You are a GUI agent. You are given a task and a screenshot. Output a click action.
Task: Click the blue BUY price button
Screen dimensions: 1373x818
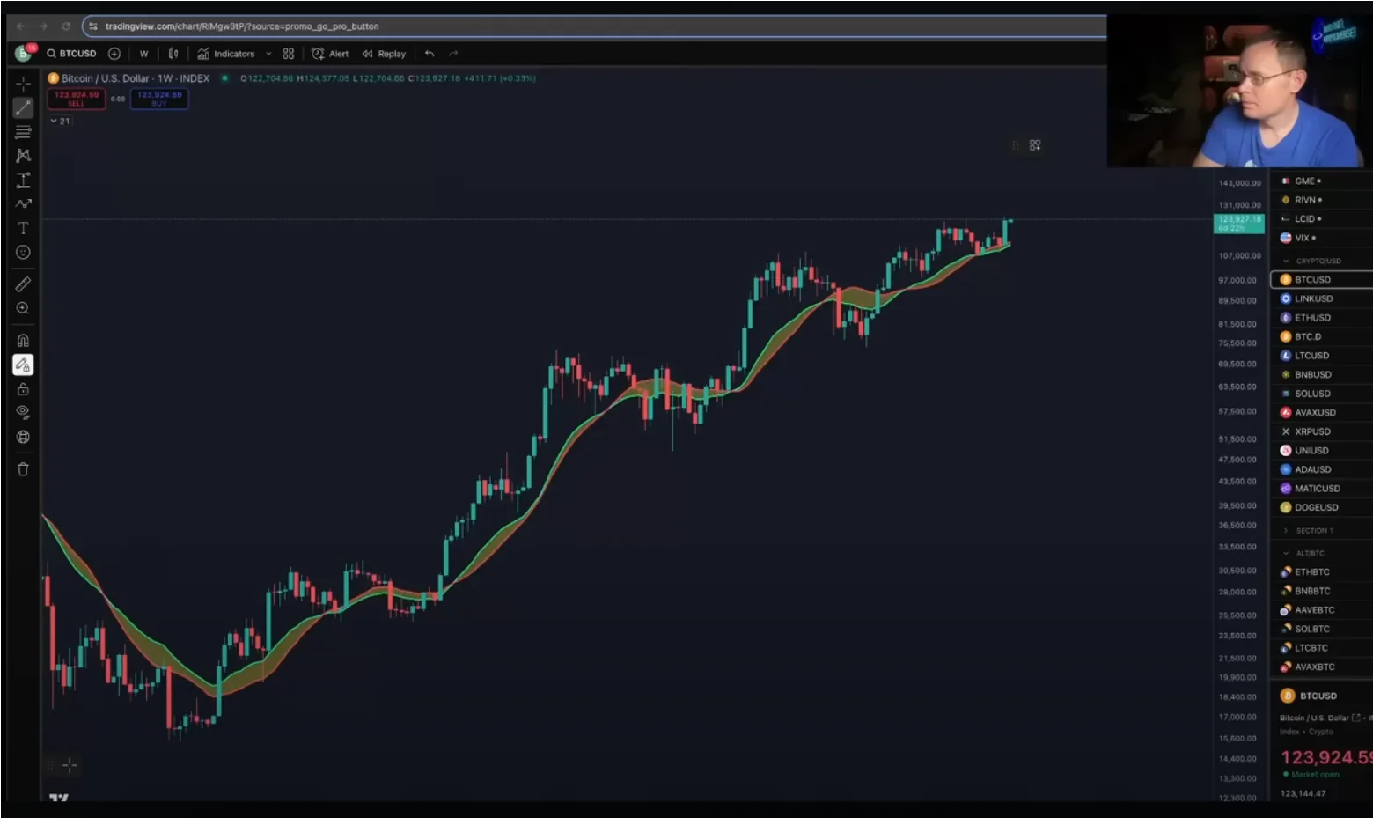coord(159,99)
